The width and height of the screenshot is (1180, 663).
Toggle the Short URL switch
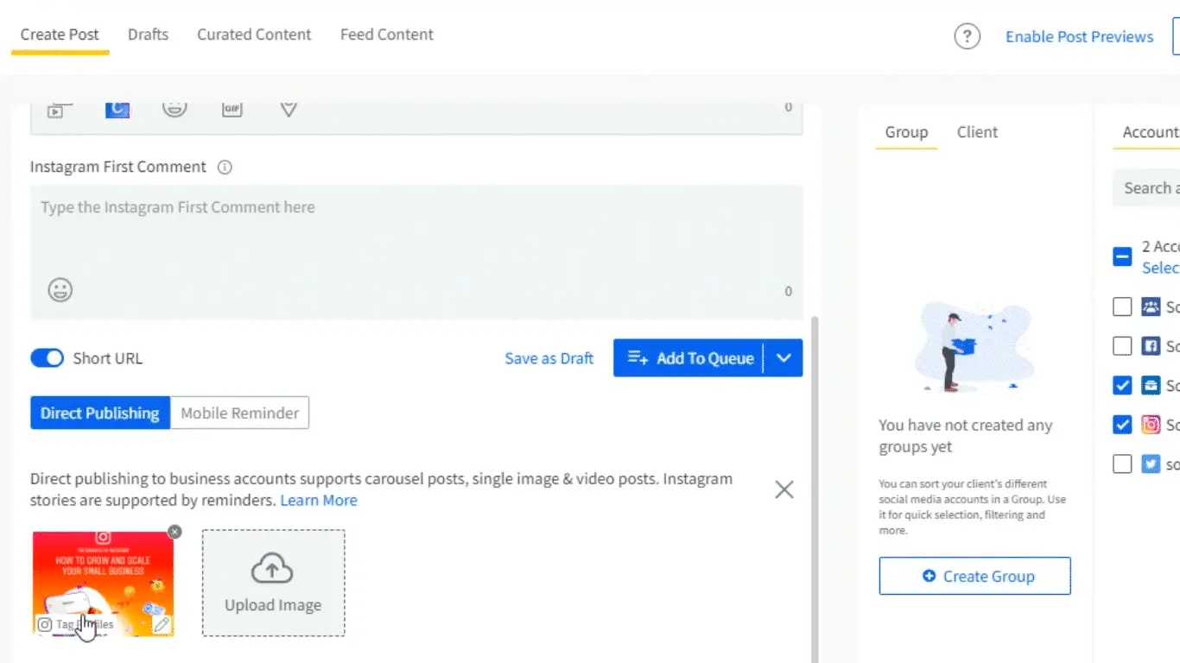48,358
